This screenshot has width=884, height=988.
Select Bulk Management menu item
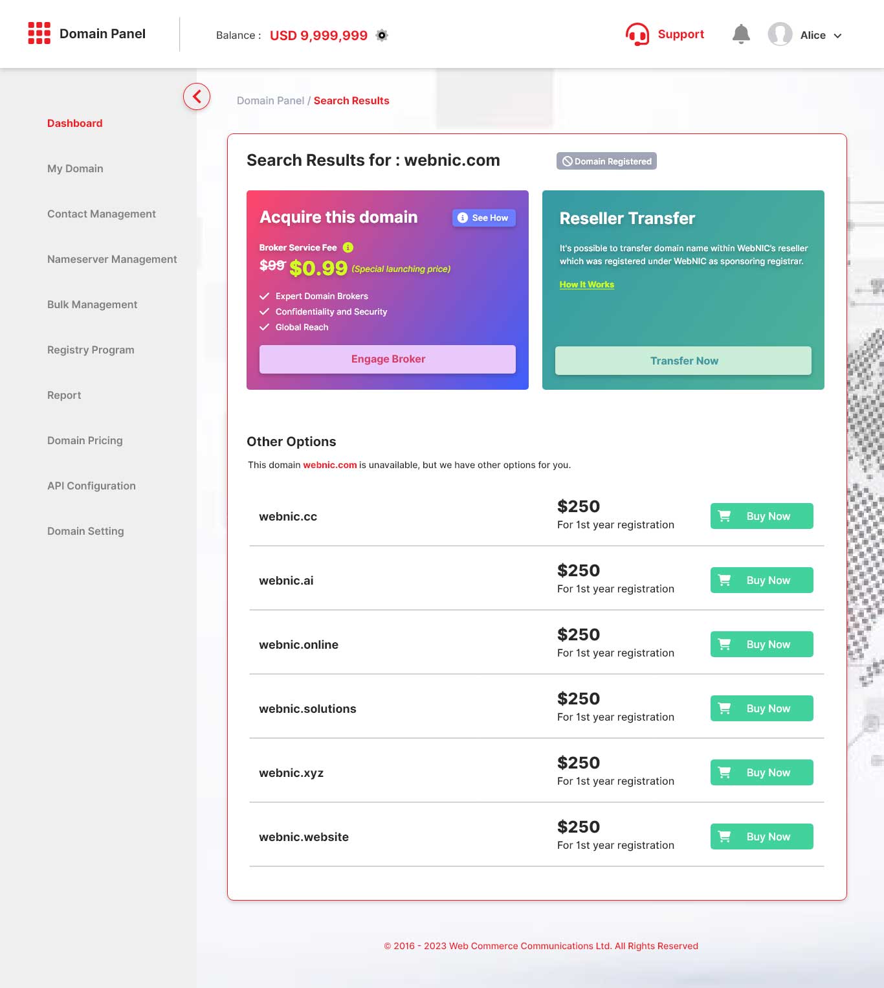(92, 304)
